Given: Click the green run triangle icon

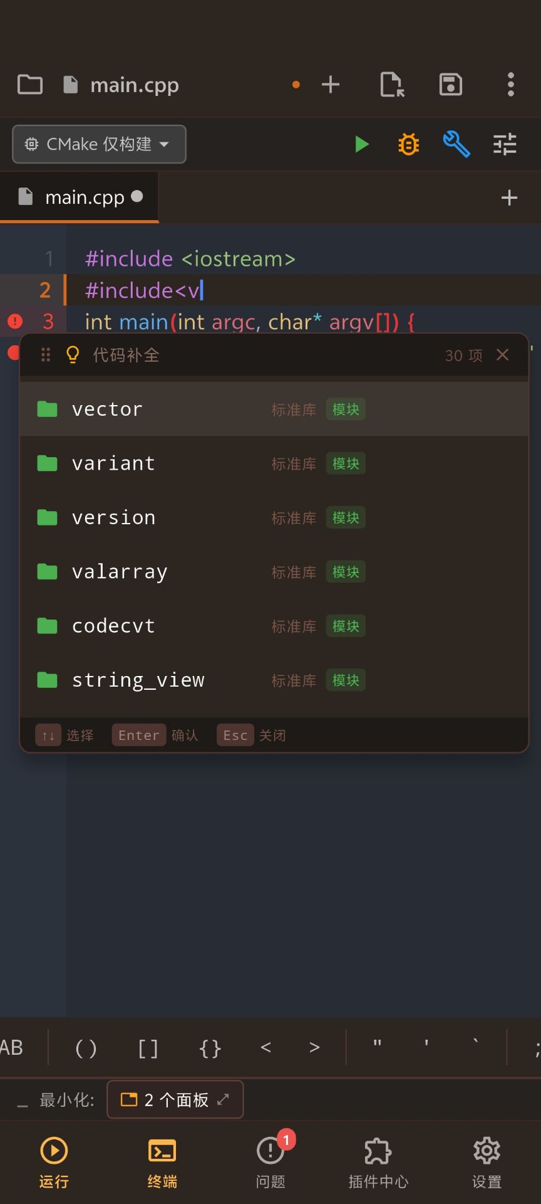Looking at the screenshot, I should (361, 144).
